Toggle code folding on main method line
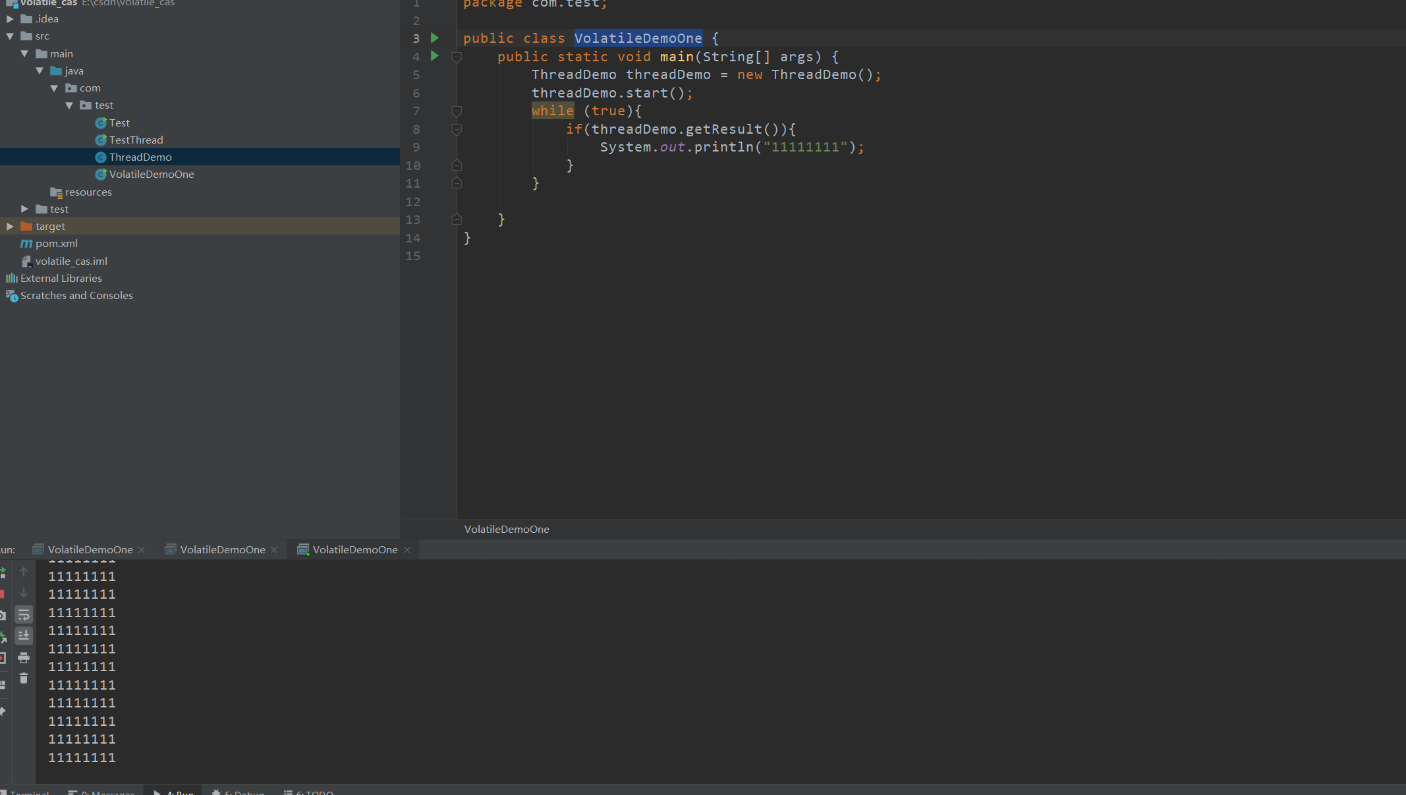 [457, 57]
